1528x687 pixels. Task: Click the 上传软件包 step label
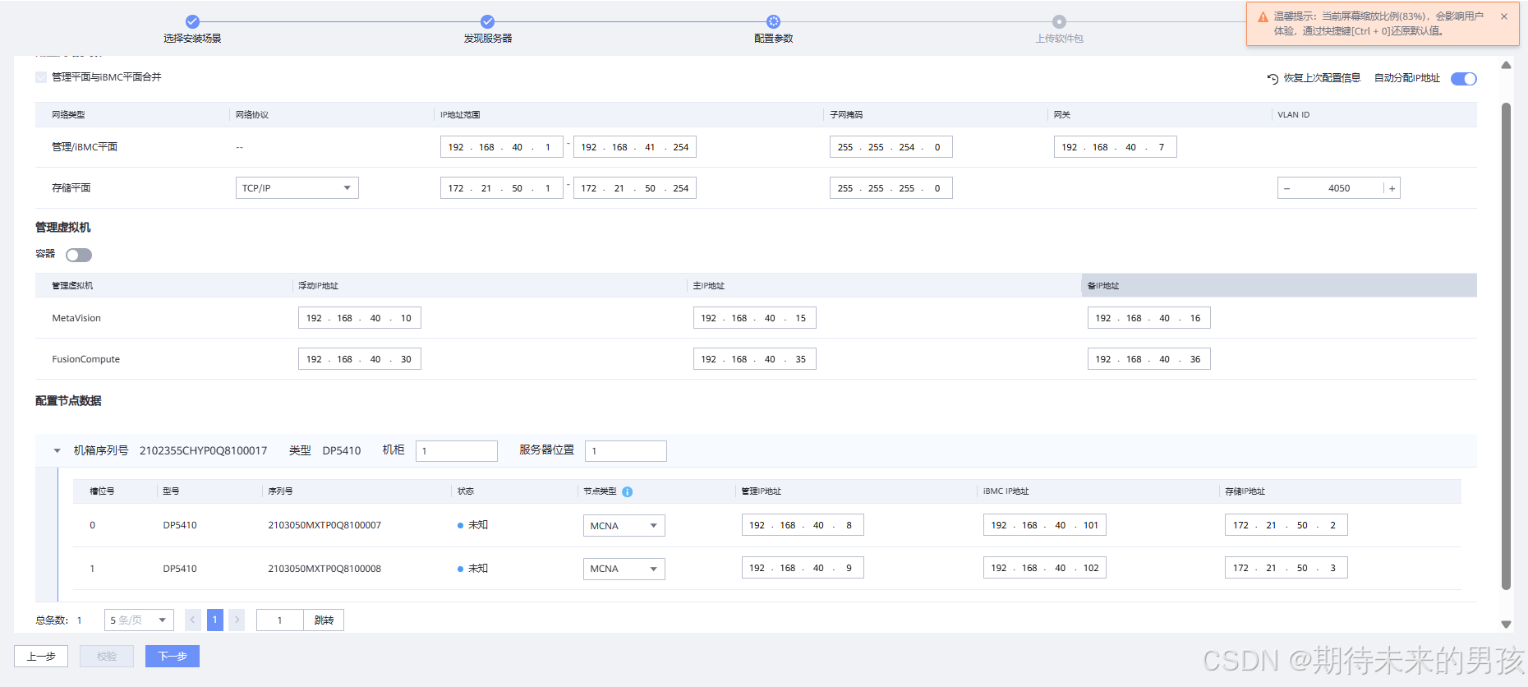tap(1059, 39)
